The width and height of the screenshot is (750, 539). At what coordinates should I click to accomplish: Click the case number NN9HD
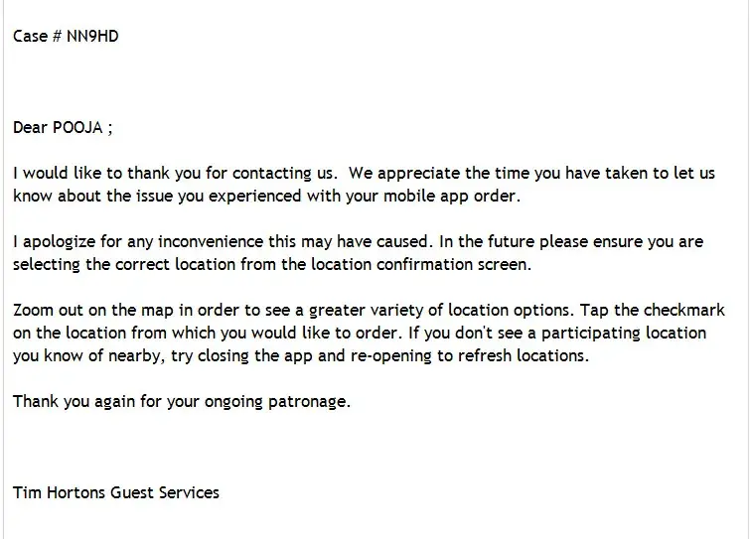93,37
